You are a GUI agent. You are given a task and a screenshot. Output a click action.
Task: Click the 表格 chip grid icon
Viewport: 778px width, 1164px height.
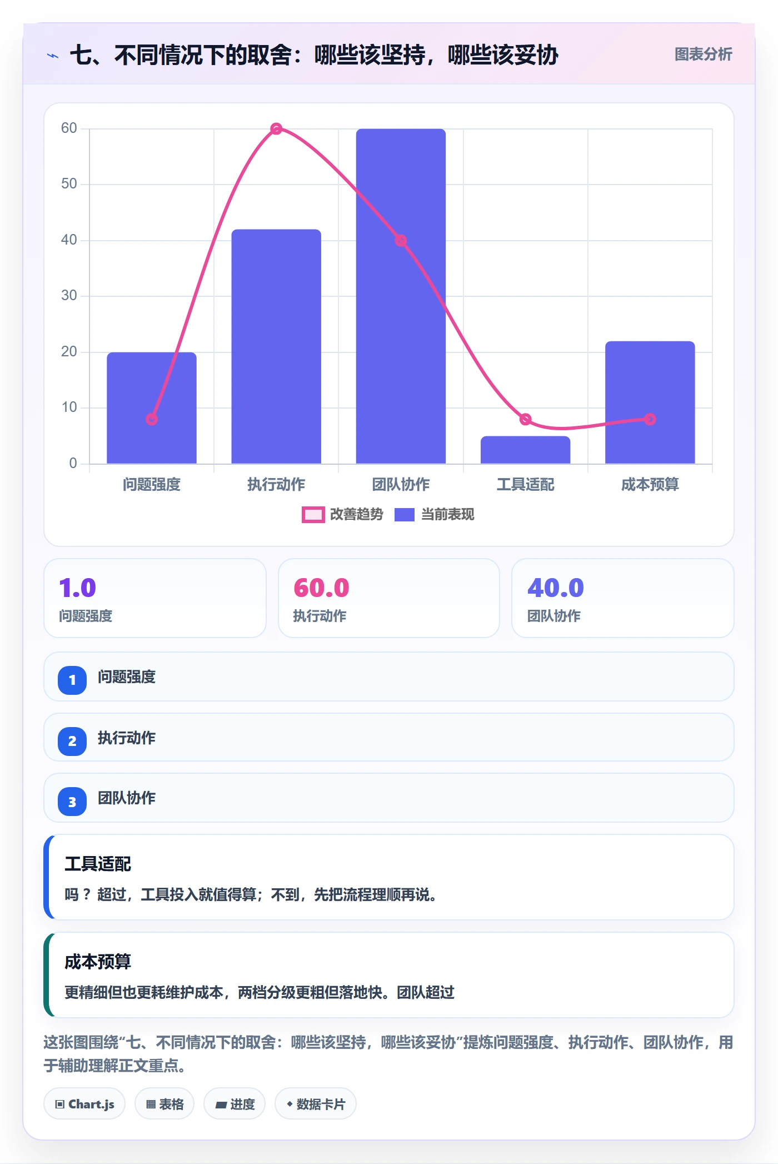tap(151, 1105)
